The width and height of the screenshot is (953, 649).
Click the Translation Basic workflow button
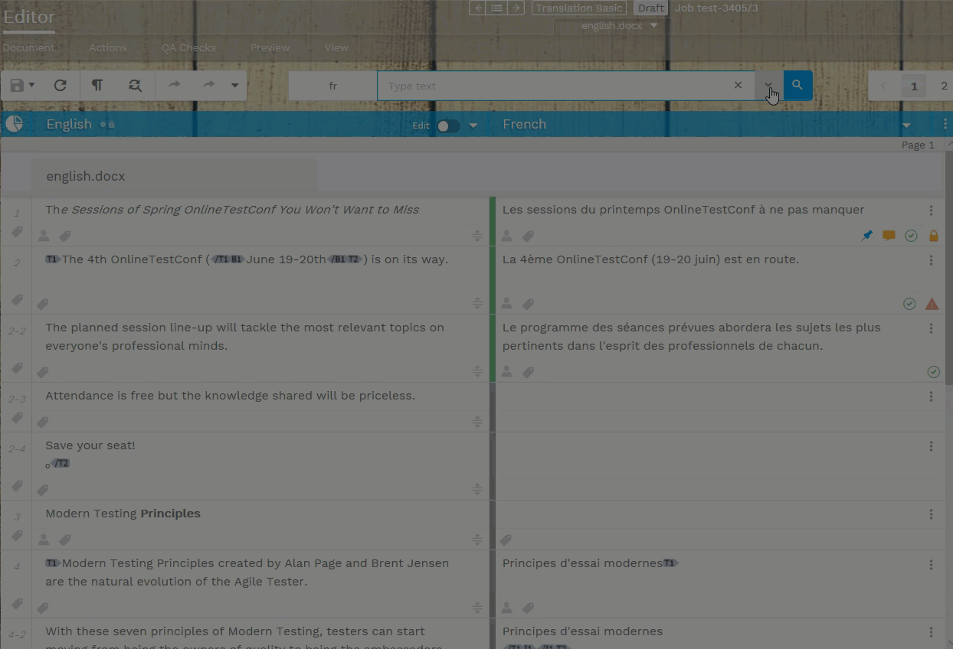(579, 8)
